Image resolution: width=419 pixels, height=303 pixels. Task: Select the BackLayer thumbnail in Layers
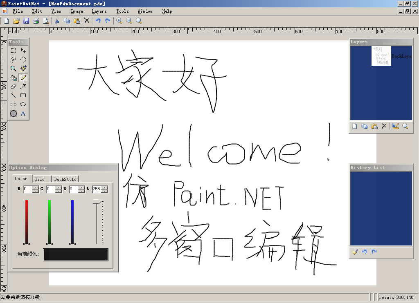click(381, 56)
